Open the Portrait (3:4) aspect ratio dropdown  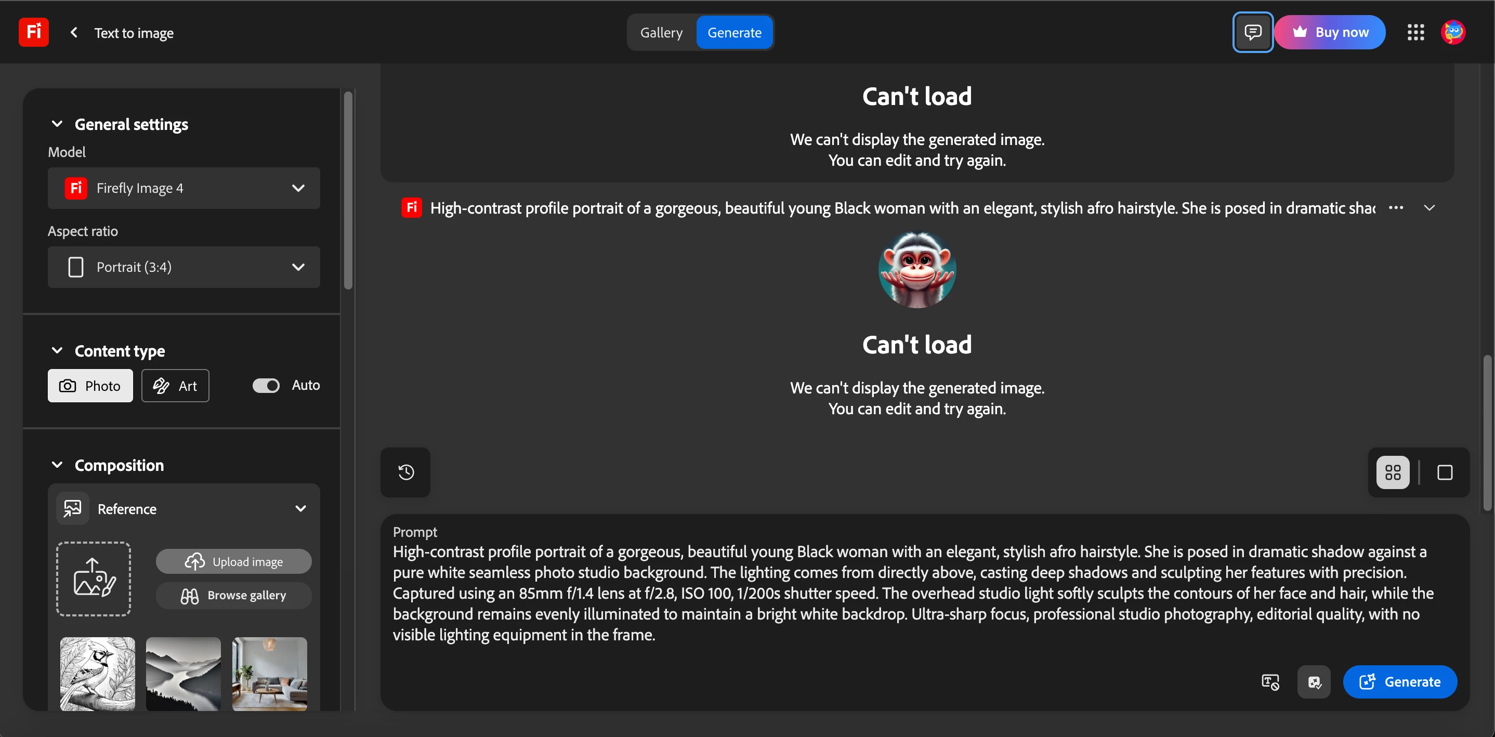183,267
